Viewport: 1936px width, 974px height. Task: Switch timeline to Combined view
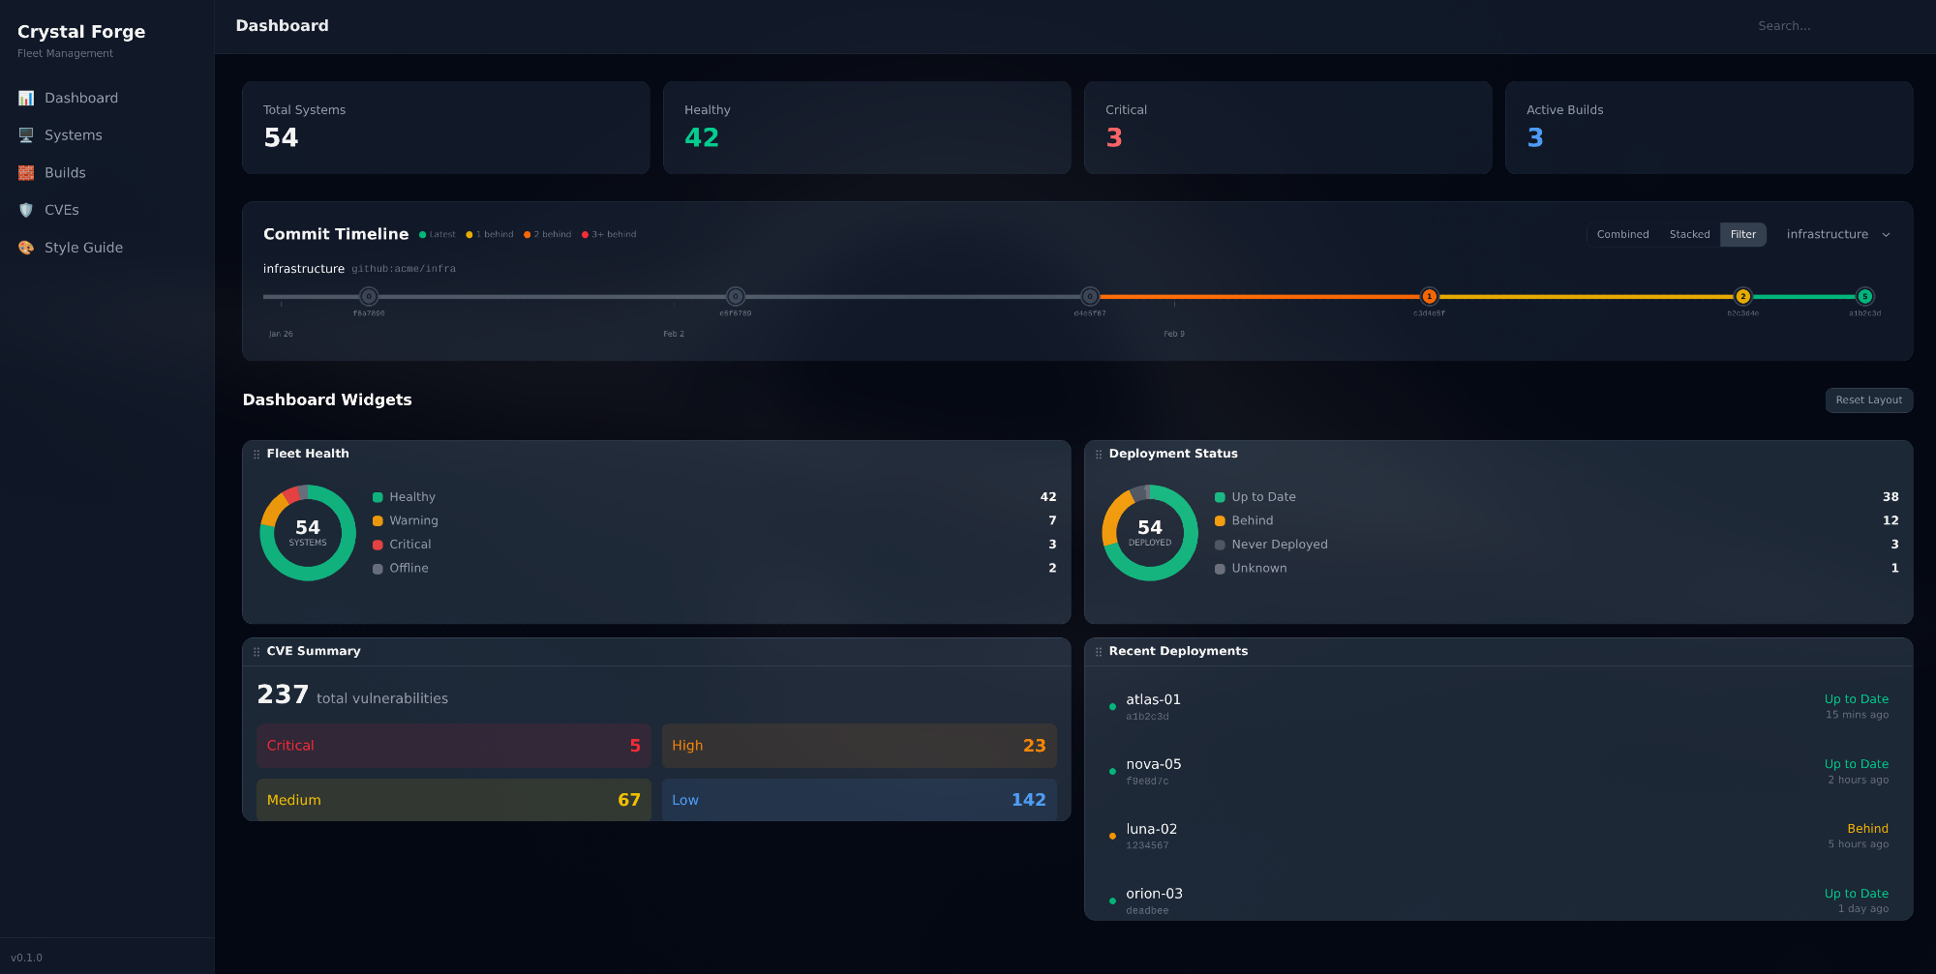coord(1622,235)
